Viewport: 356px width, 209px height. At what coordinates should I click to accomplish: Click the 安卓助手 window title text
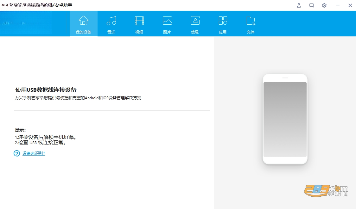tap(63, 5)
